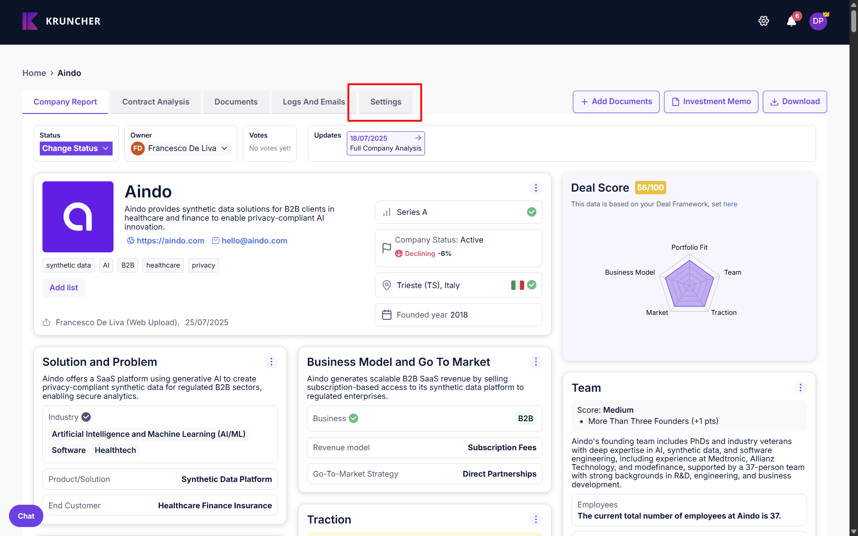Click the Healthtech industry chip
Viewport: 858px width, 536px height.
(115, 450)
